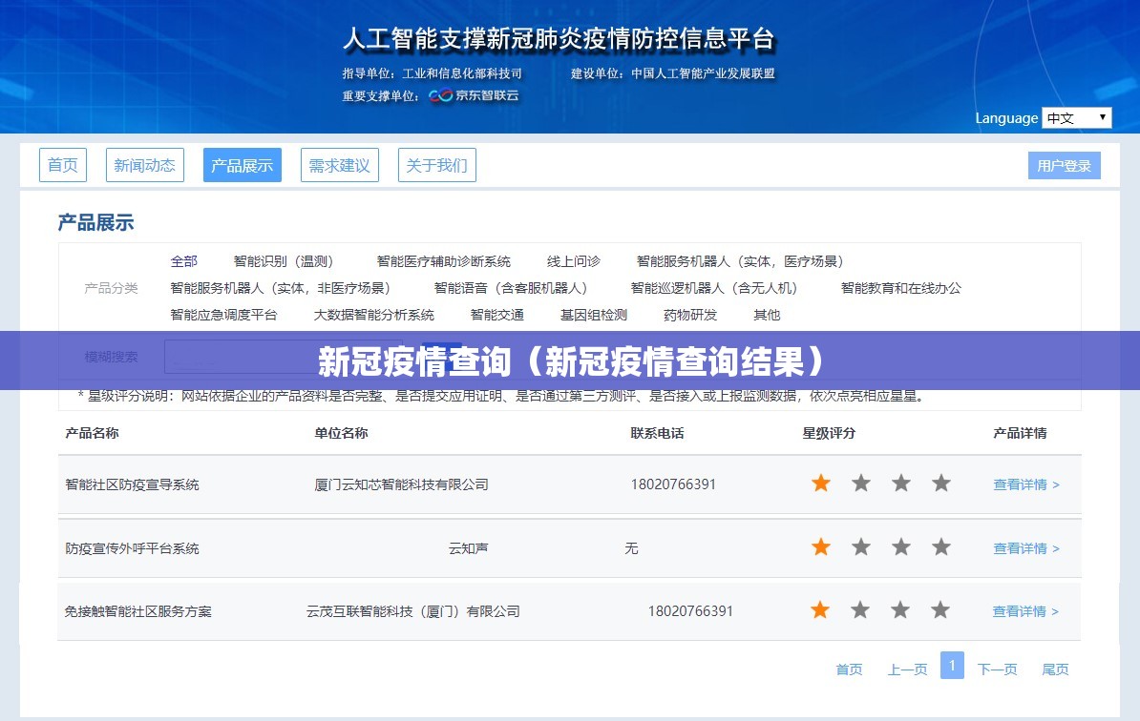This screenshot has width=1140, height=721.
Task: Filter by 智能应急调度平台 category
Action: pos(224,315)
